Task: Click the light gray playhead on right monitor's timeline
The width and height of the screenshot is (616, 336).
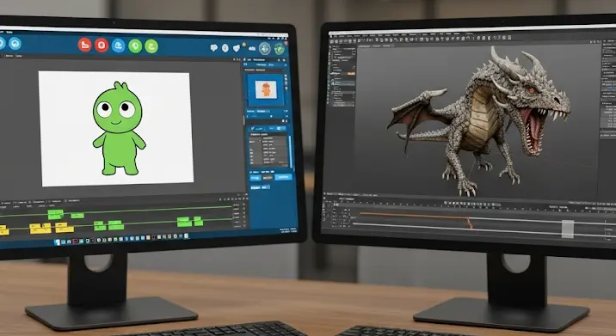Action: coord(568,229)
